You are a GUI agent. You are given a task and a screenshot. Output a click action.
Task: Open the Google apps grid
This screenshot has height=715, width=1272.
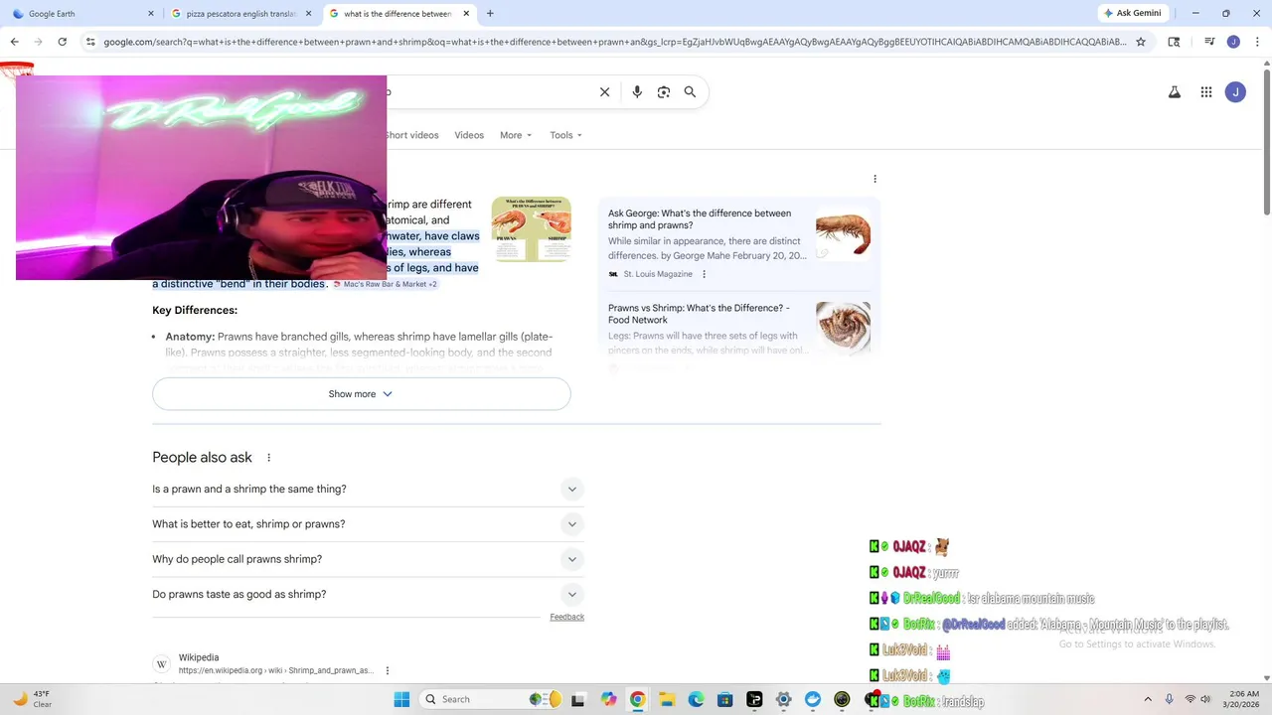1206,92
